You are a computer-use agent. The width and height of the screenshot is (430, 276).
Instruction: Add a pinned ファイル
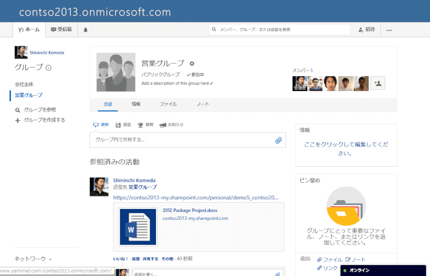(330, 259)
